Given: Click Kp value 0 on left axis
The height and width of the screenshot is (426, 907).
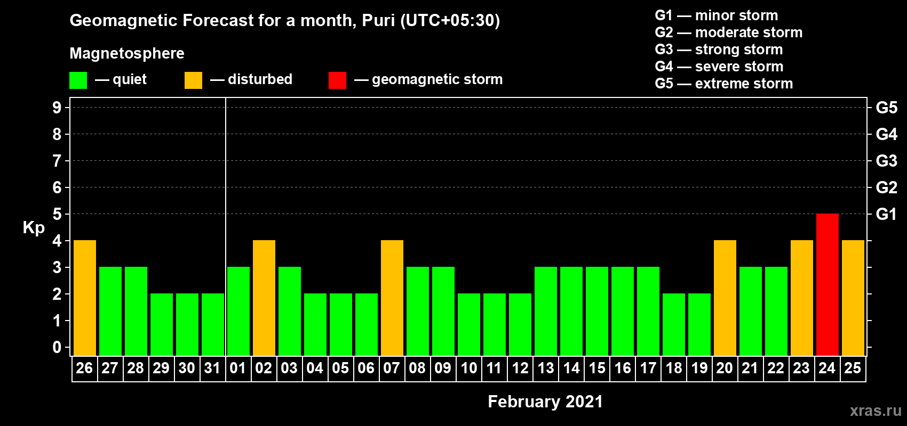Looking at the screenshot, I should (x=57, y=347).
